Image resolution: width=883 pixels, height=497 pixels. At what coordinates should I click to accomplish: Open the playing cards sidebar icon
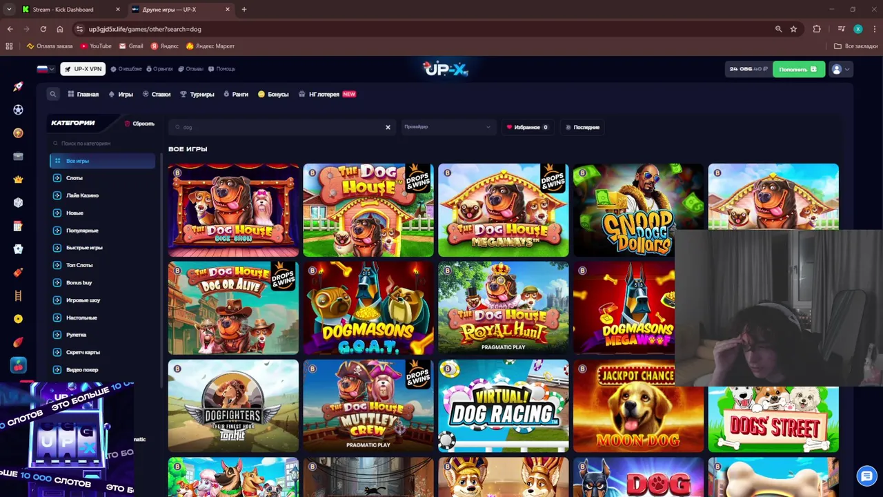18,249
